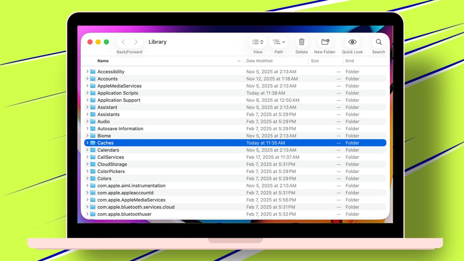Image resolution: width=464 pixels, height=261 pixels.
Task: Click the Caches folder icon
Action: (93, 143)
